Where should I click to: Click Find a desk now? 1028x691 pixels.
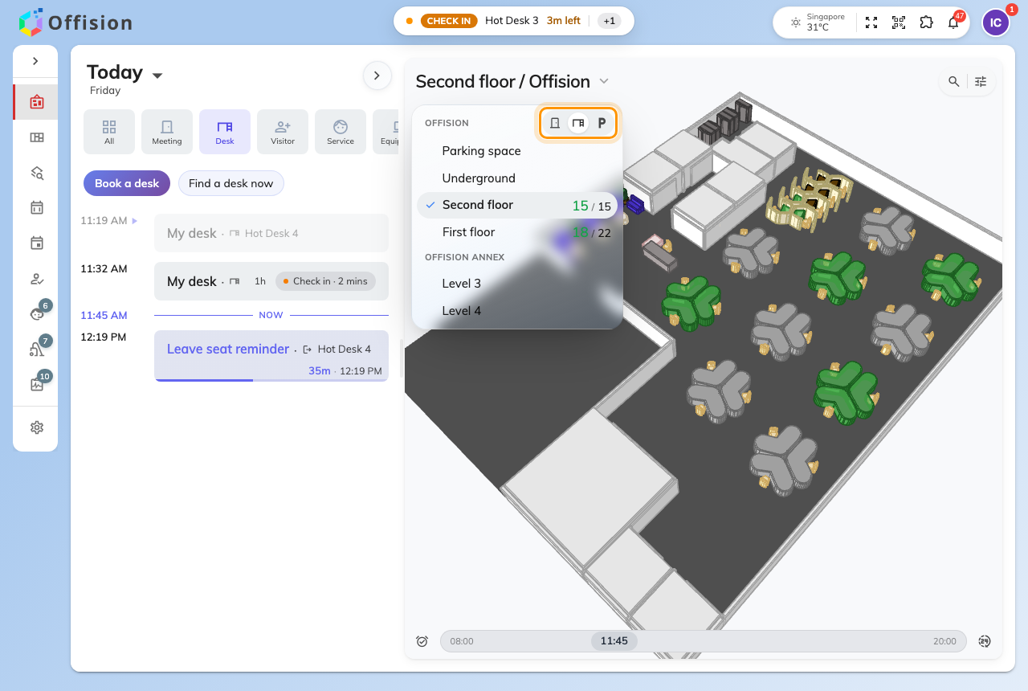pyautogui.click(x=230, y=183)
